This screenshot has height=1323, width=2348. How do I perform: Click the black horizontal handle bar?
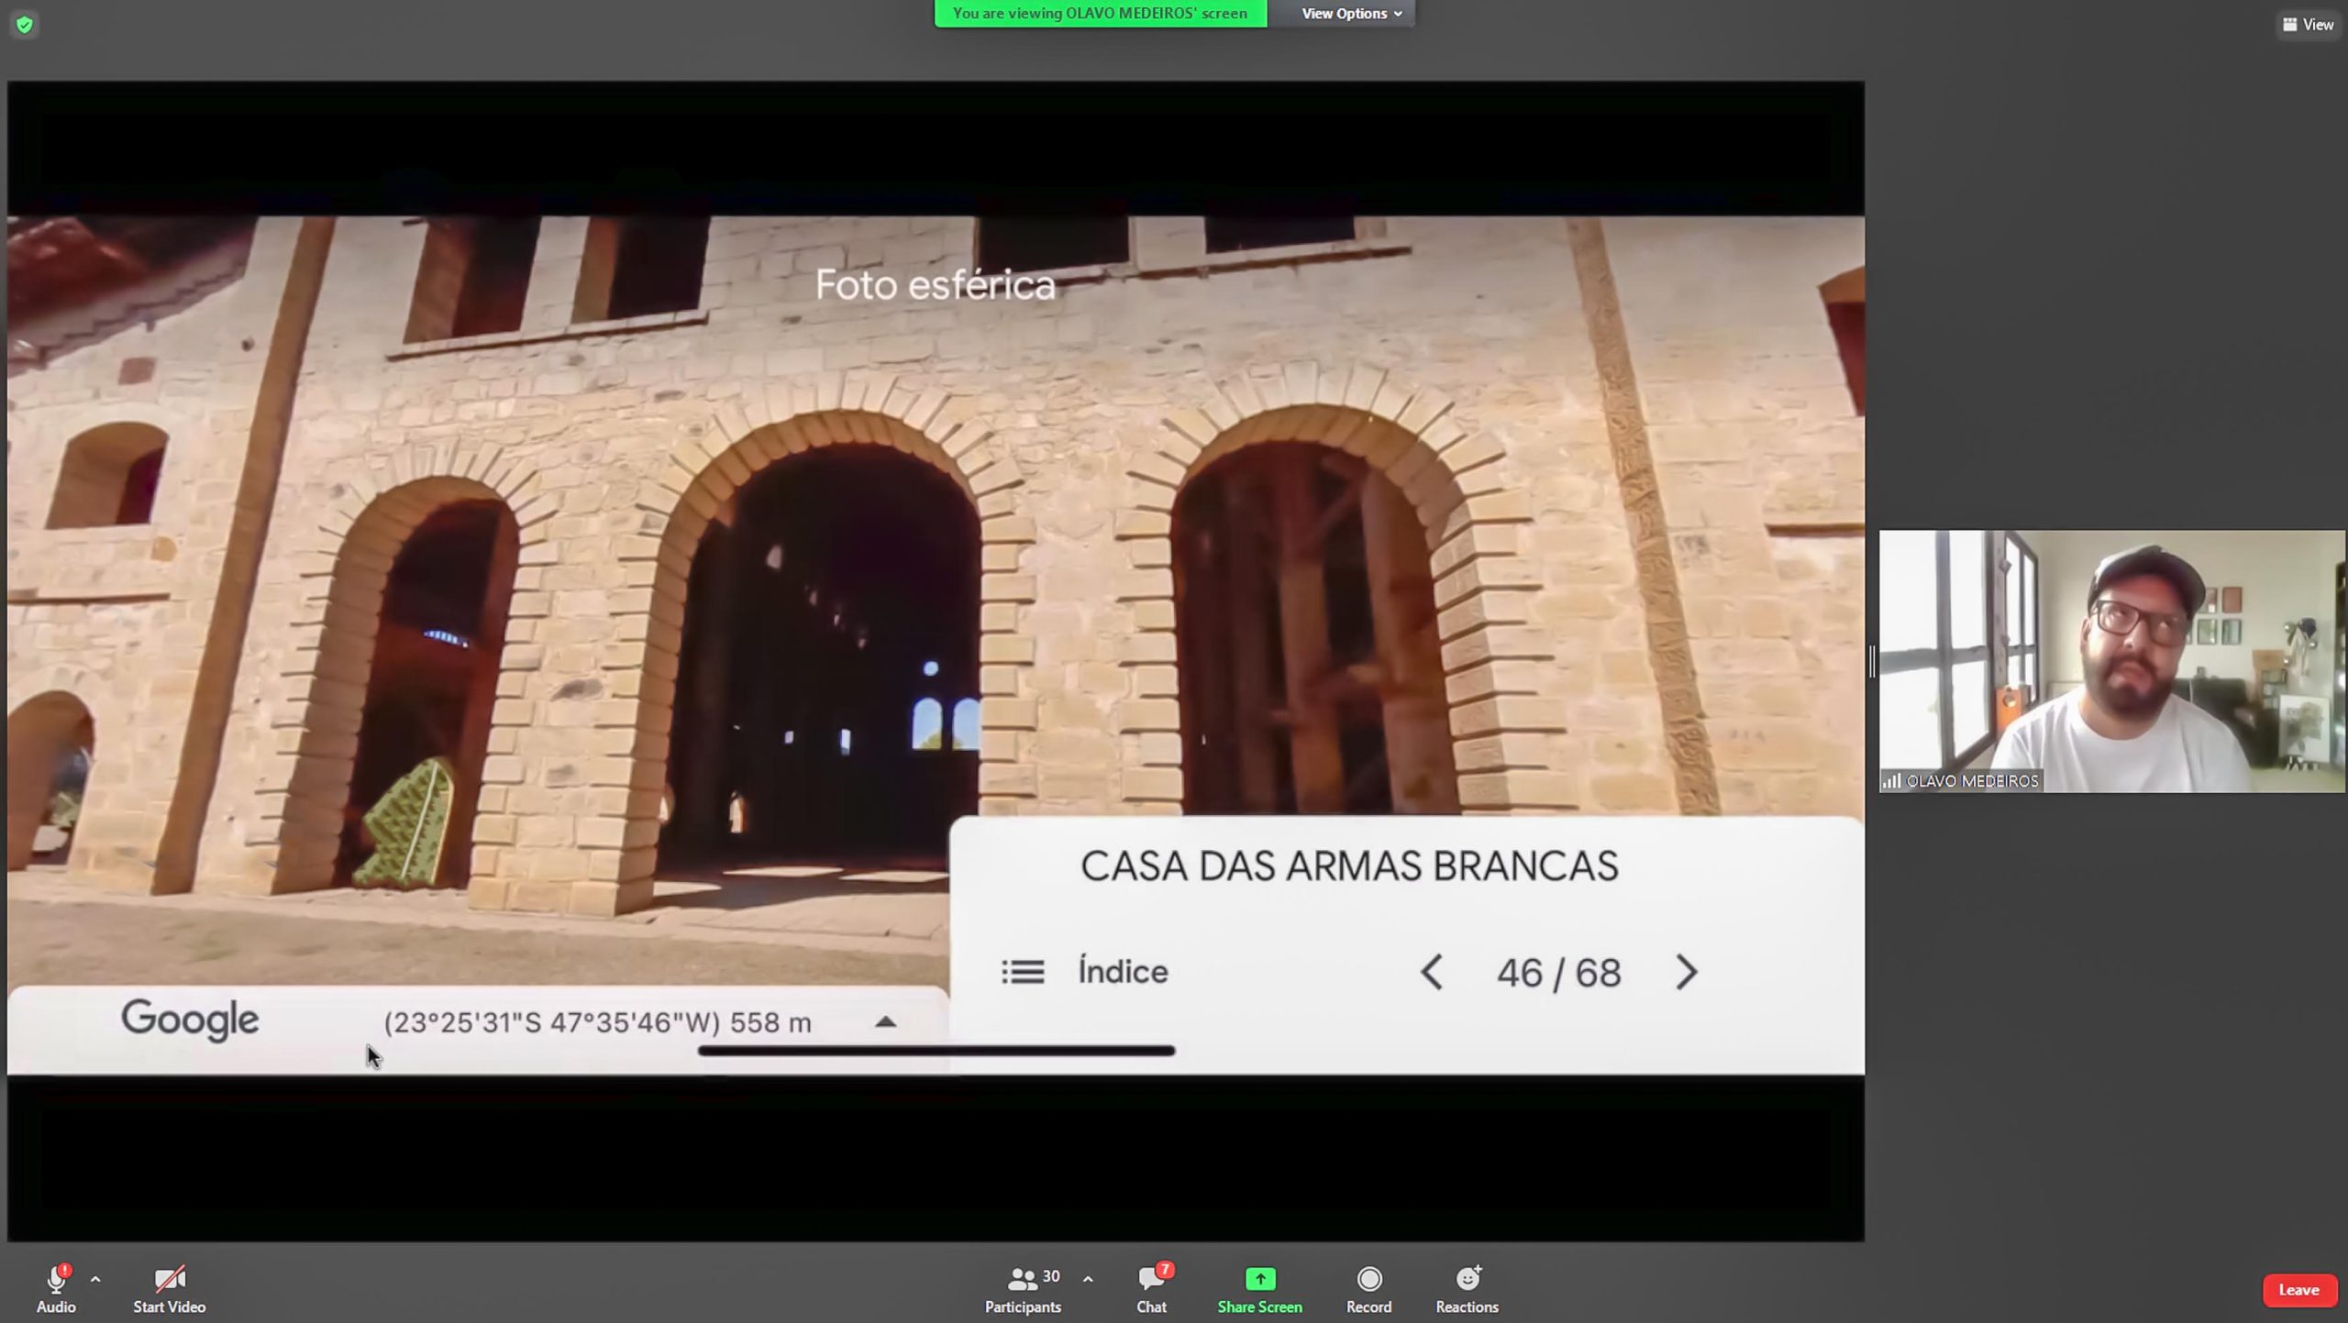point(936,1051)
